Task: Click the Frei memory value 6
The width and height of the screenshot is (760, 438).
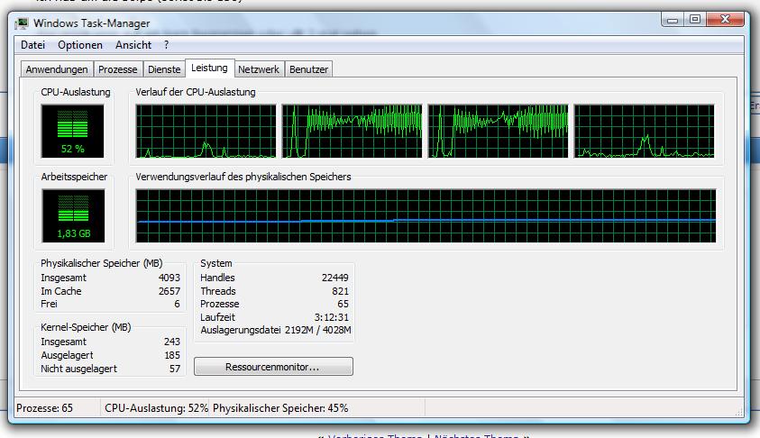Action: (177, 304)
